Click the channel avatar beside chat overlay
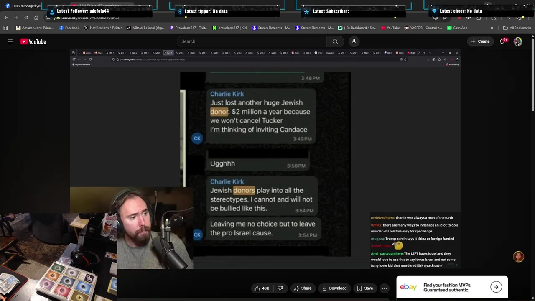Screen dimensions: 535x301 [518, 257]
